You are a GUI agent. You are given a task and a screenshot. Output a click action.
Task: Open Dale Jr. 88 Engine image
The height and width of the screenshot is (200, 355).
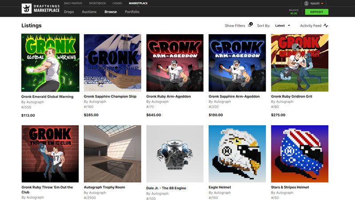click(175, 154)
